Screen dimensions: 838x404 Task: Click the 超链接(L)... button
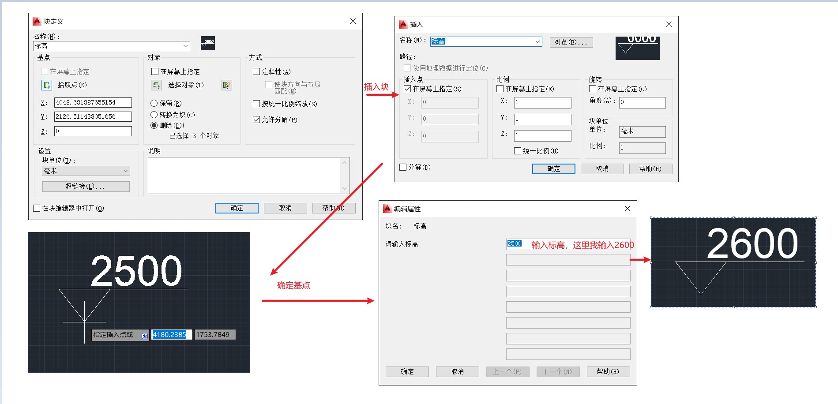coord(86,187)
